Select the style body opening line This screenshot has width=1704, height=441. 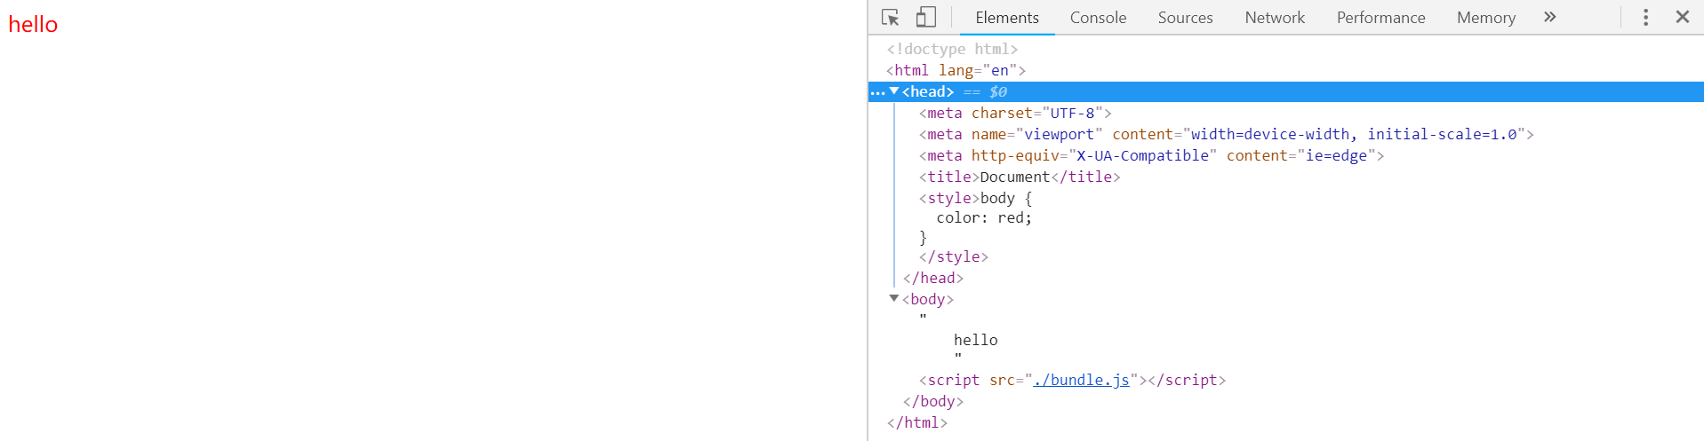975,198
